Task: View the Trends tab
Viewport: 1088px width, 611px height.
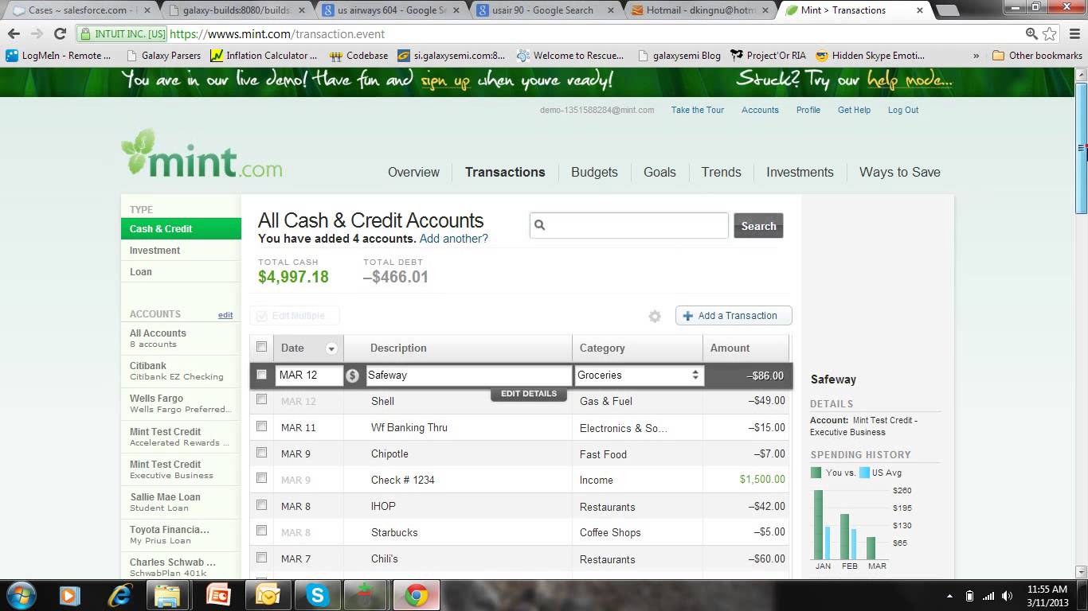Action: (x=721, y=172)
